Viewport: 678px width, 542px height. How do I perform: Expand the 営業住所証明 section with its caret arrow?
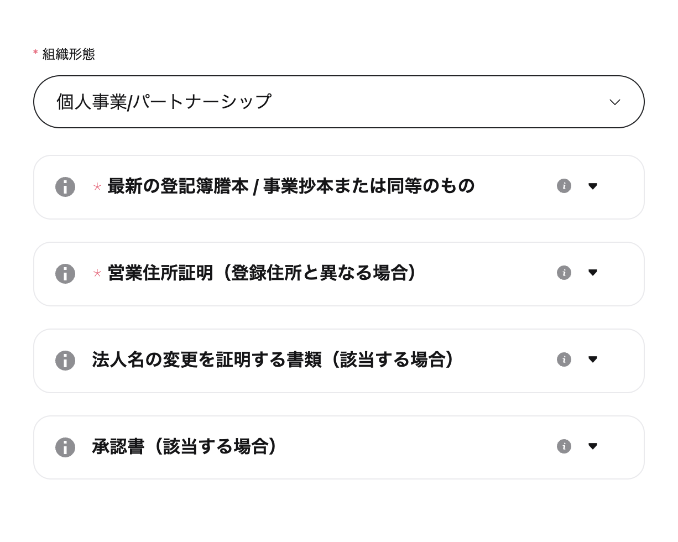point(593,273)
